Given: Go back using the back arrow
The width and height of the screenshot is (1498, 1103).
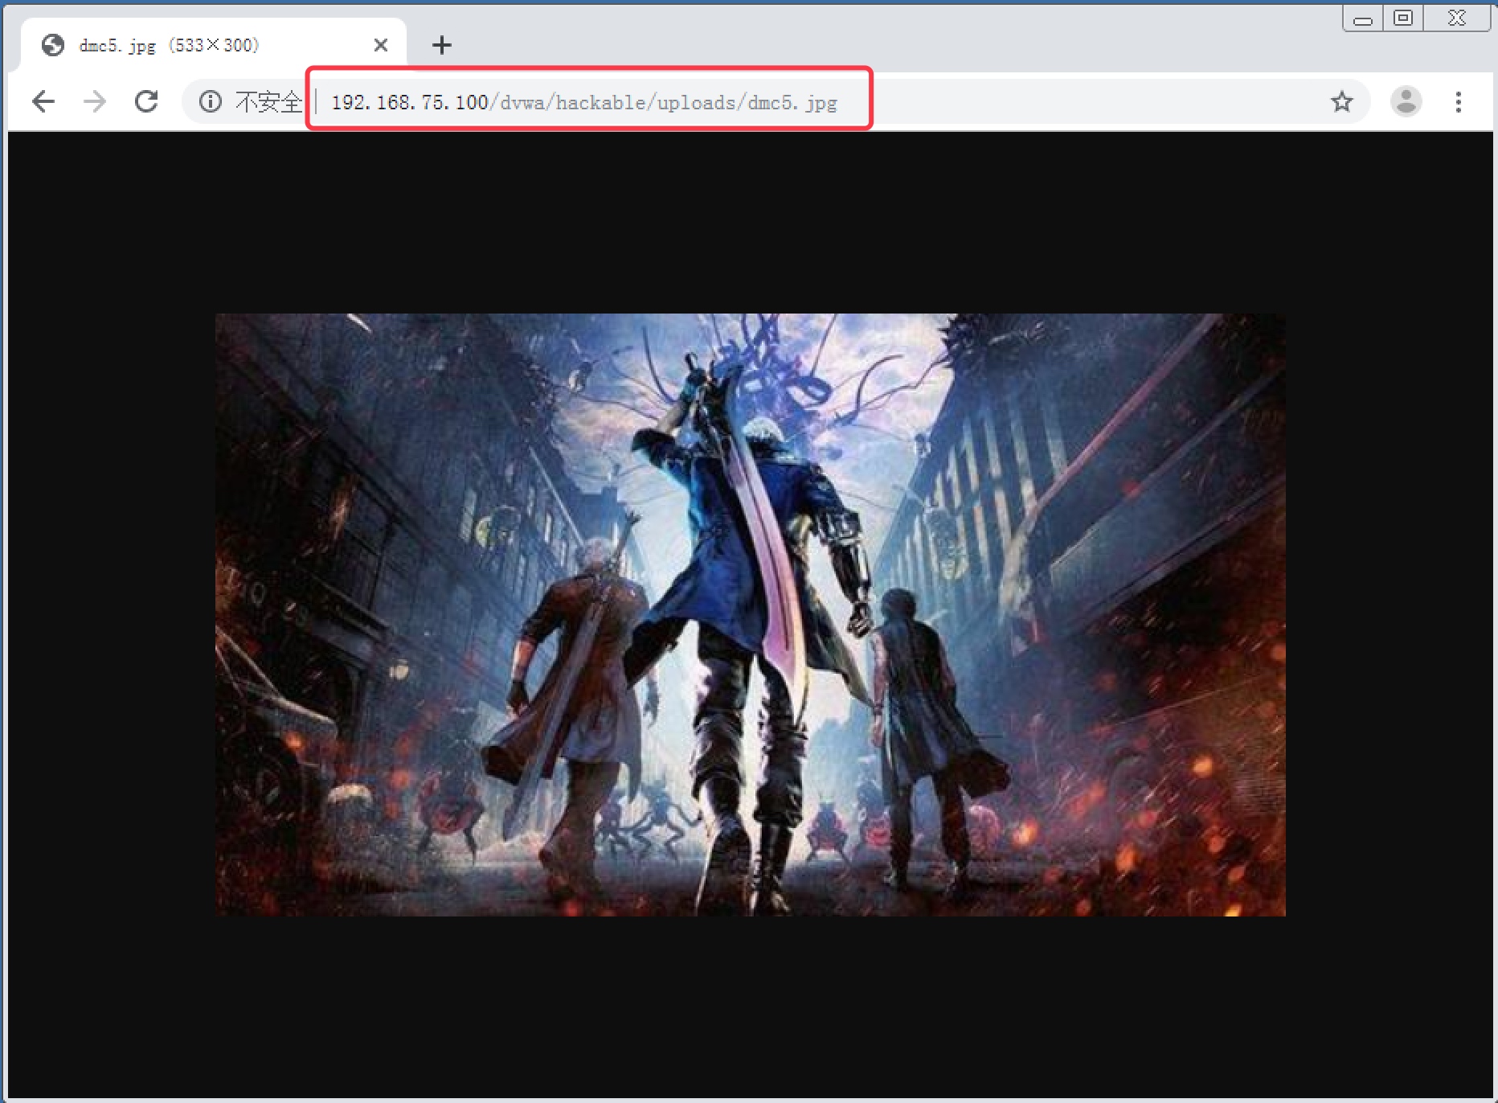Looking at the screenshot, I should (43, 101).
